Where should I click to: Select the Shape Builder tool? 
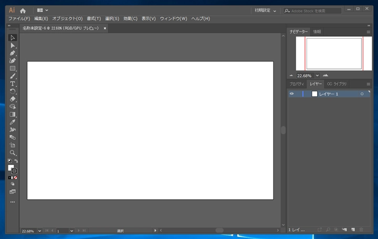13,106
